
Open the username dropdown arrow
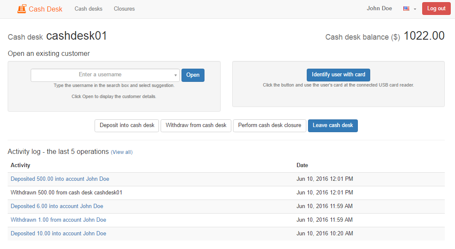coord(176,75)
